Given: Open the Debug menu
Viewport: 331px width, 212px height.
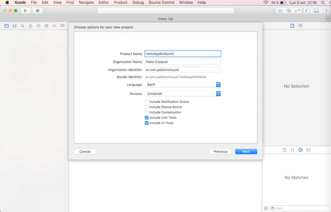Looking at the screenshot, I should click(138, 3).
